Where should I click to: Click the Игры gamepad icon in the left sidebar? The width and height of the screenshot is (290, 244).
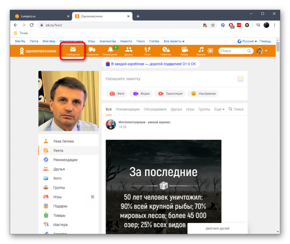pyautogui.click(x=46, y=197)
